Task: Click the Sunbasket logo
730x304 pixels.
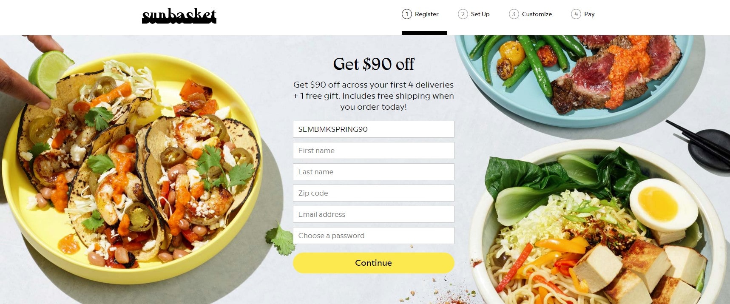Action: pyautogui.click(x=179, y=16)
